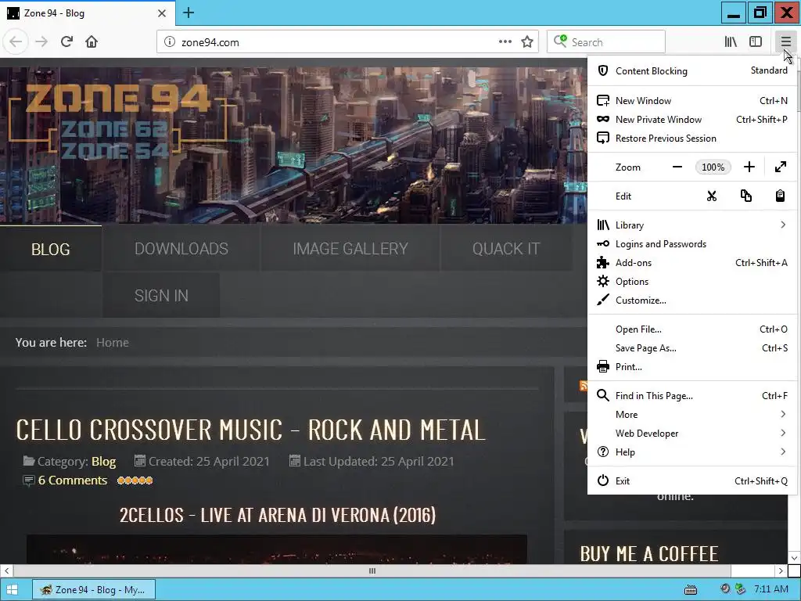Image resolution: width=801 pixels, height=601 pixels.
Task: Choose Print... from the menu
Action: 692,367
